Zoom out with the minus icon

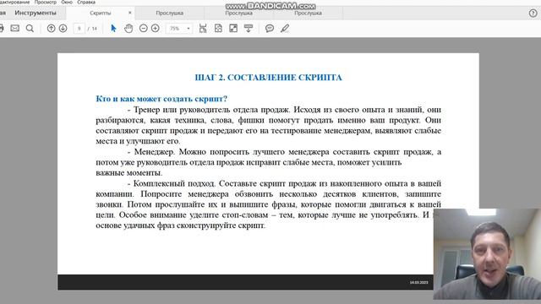(144, 28)
